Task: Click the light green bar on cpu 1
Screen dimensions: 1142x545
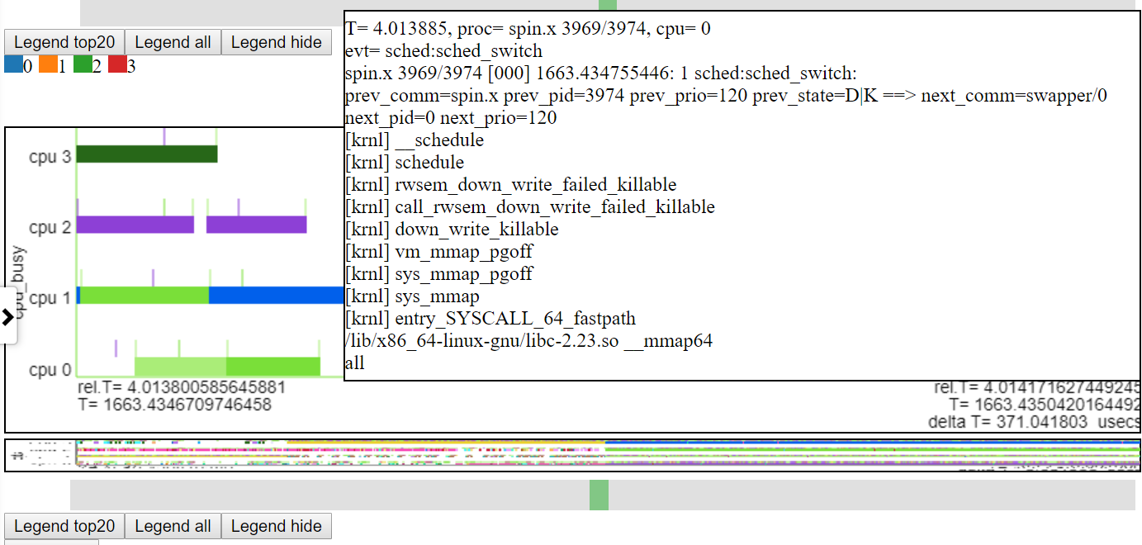Action: point(145,295)
